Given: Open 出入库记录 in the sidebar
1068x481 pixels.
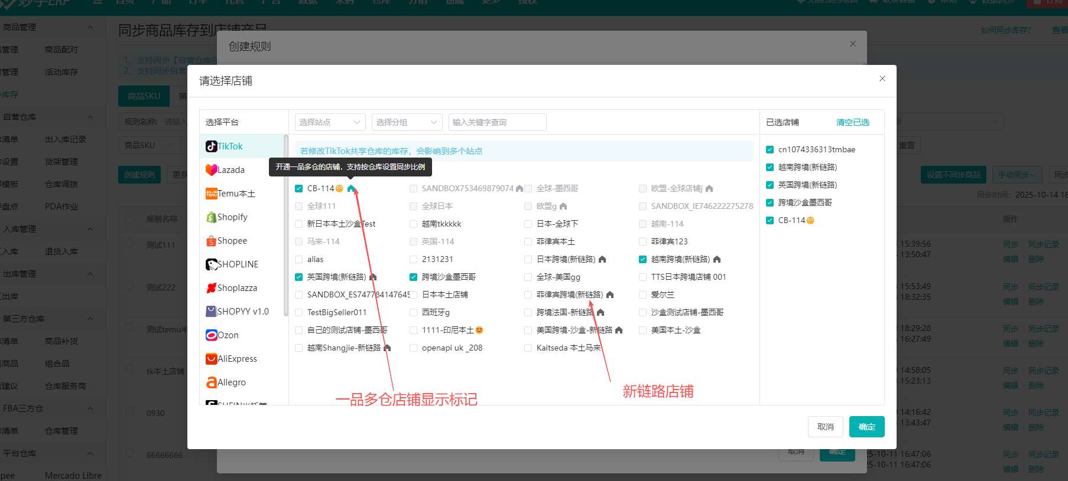Looking at the screenshot, I should (66, 139).
